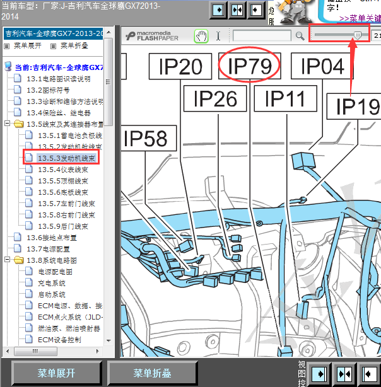381x387 pixels.
Task: Collapse the 13.5线束及其连接器布置 folder
Action: click(7, 123)
